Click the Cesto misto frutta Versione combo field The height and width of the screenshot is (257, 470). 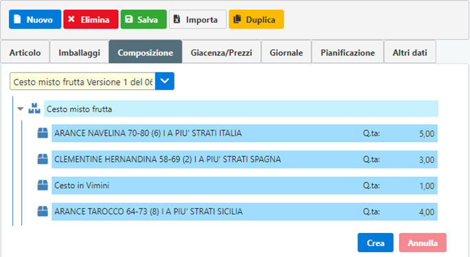(x=82, y=82)
